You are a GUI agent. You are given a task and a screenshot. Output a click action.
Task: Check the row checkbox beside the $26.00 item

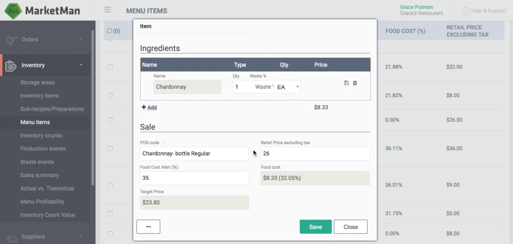click(110, 120)
